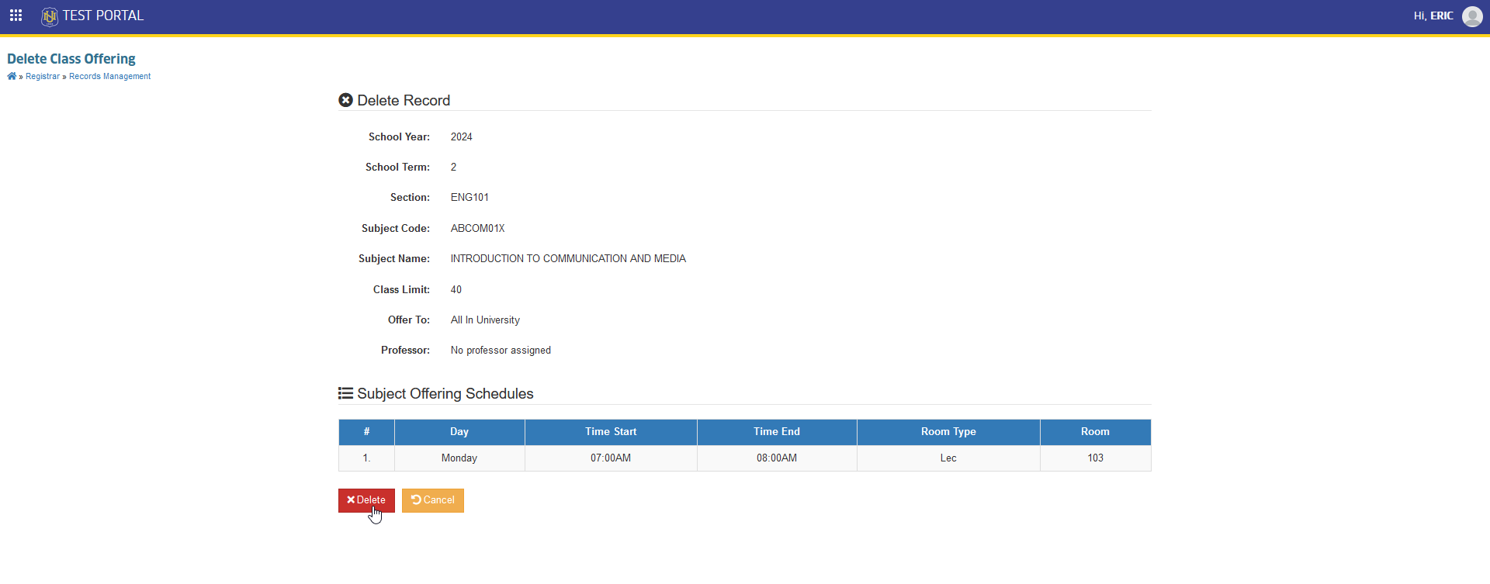Click the Delete Class Offering page heading
Image resolution: width=1490 pixels, height=584 pixels.
click(71, 59)
